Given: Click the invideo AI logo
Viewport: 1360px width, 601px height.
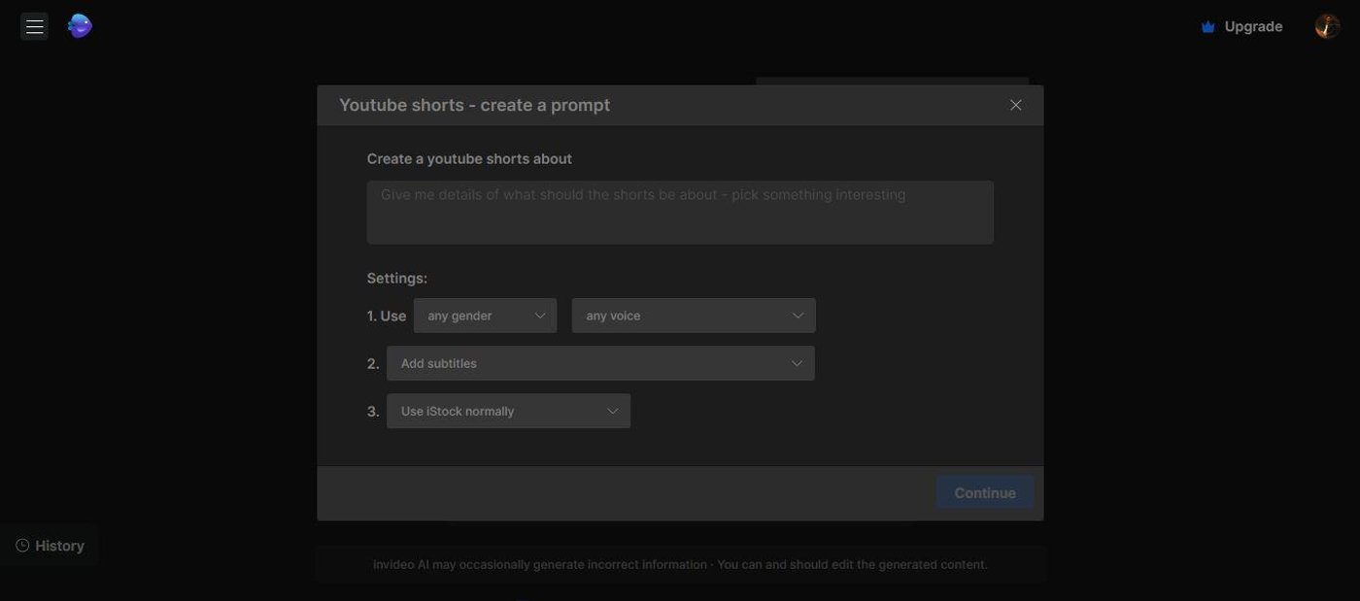Looking at the screenshot, I should [80, 26].
